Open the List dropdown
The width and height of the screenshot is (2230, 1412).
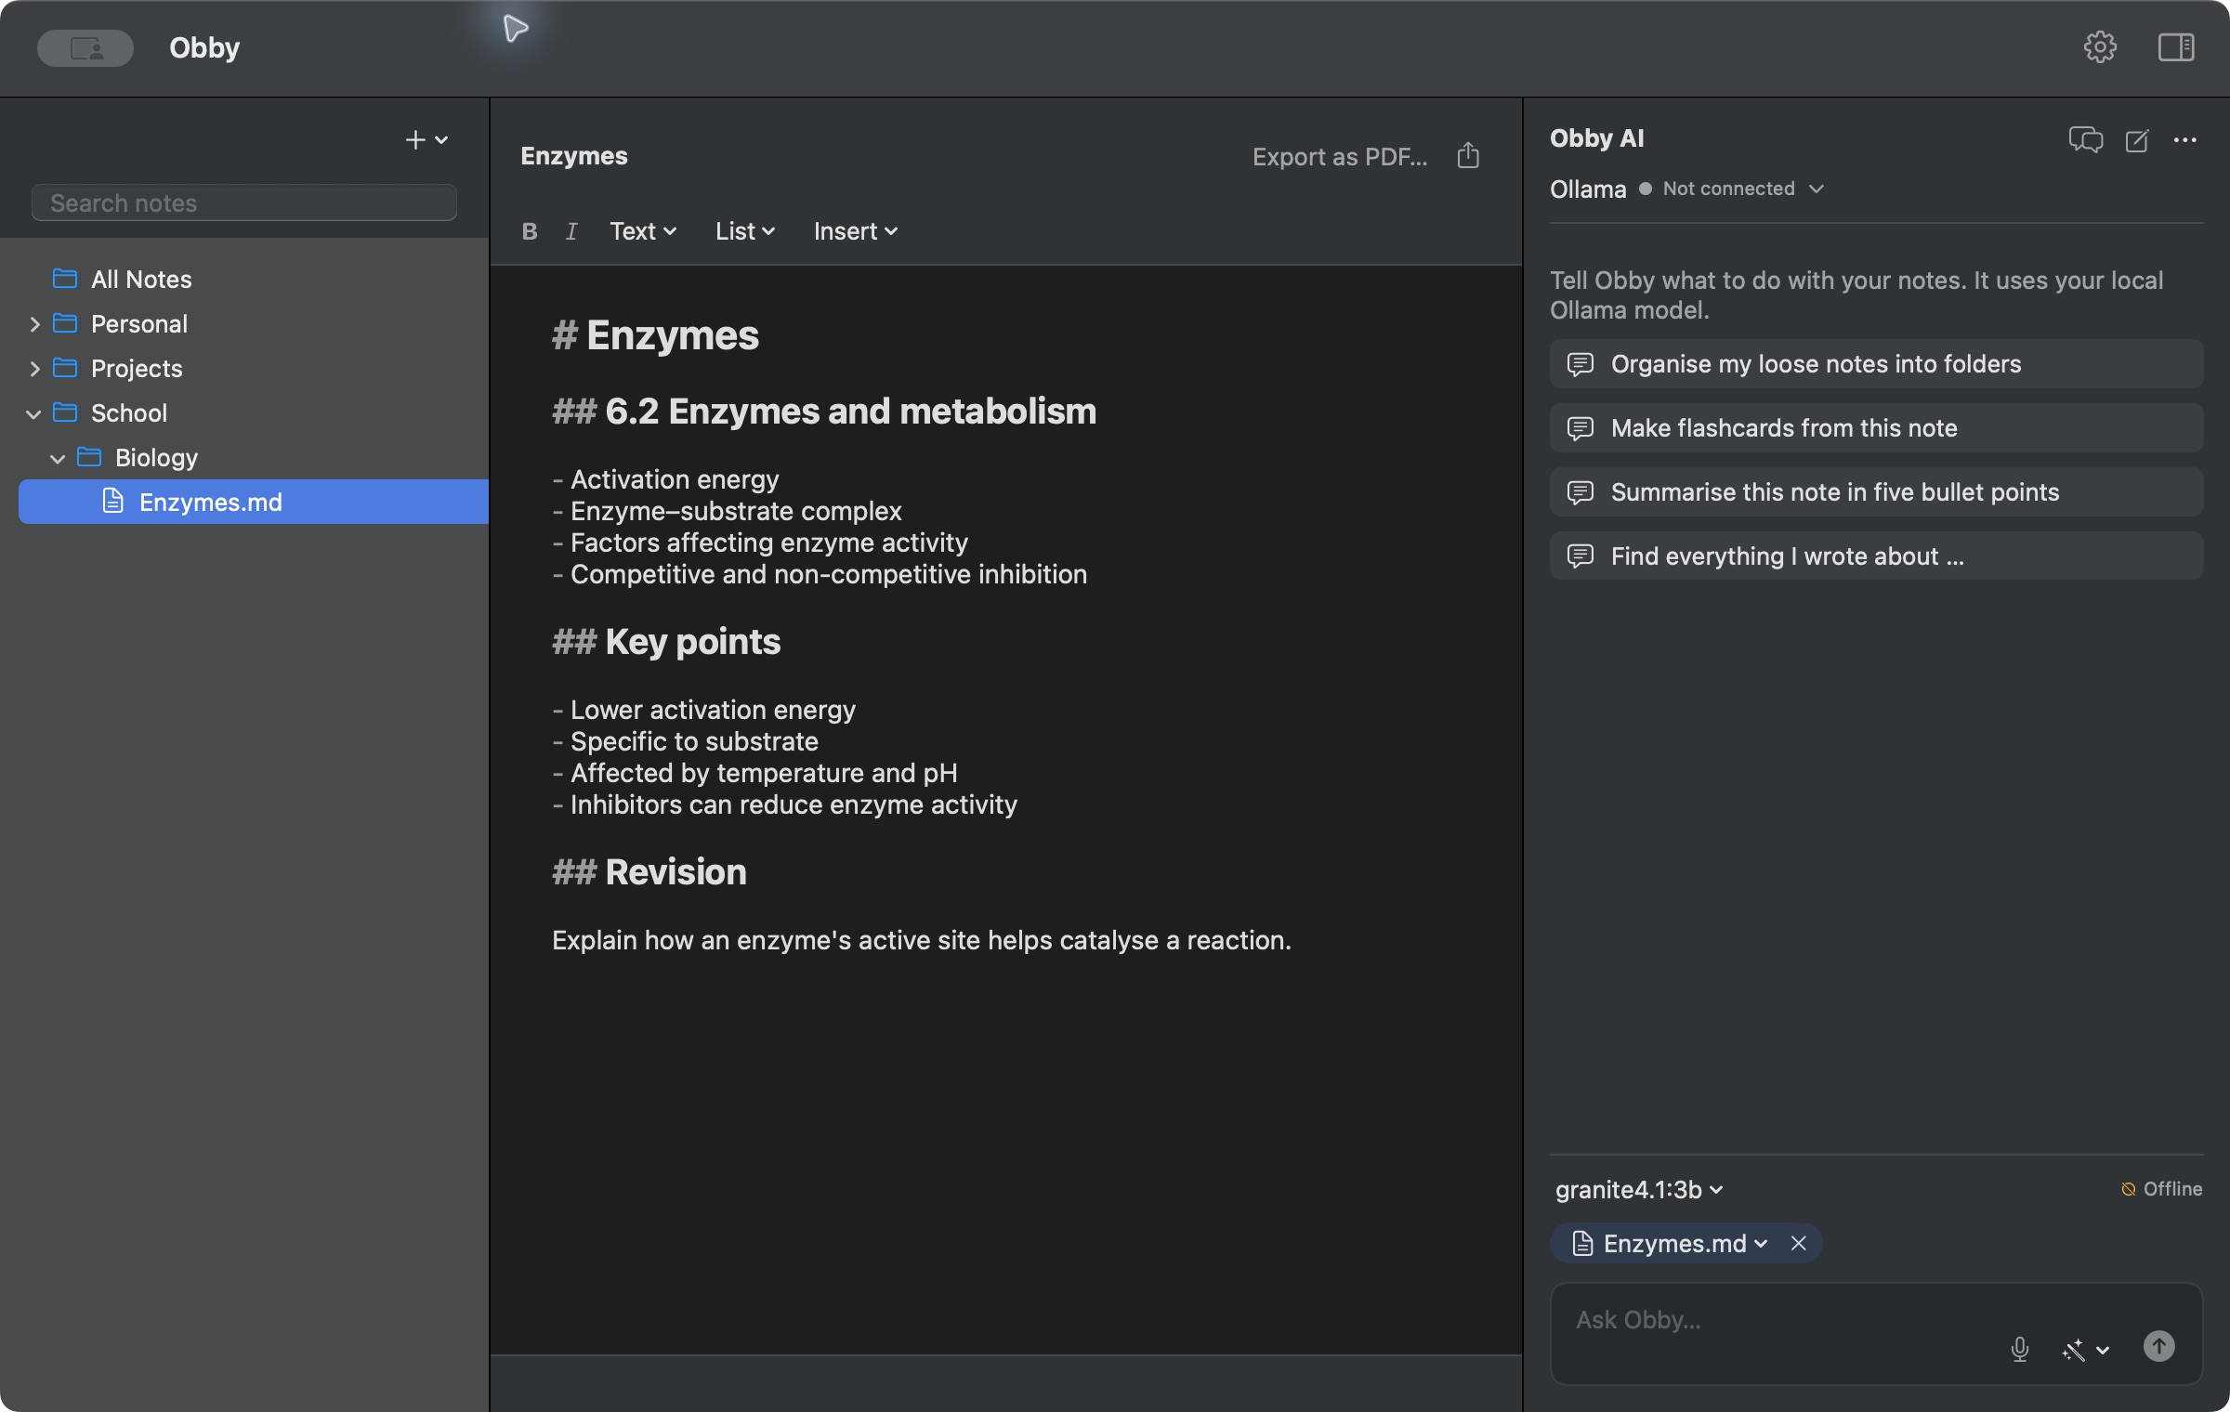point(745,231)
